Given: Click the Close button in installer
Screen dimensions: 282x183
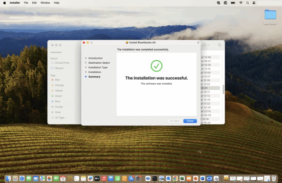Looking at the screenshot, I should coord(190,121).
